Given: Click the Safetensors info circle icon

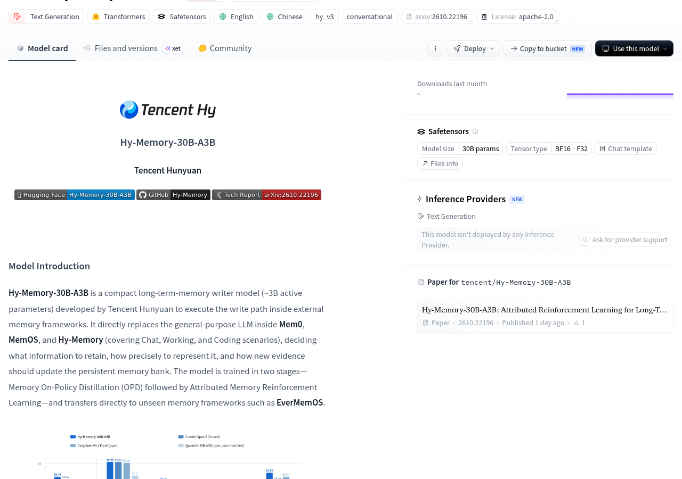Looking at the screenshot, I should pyautogui.click(x=475, y=131).
